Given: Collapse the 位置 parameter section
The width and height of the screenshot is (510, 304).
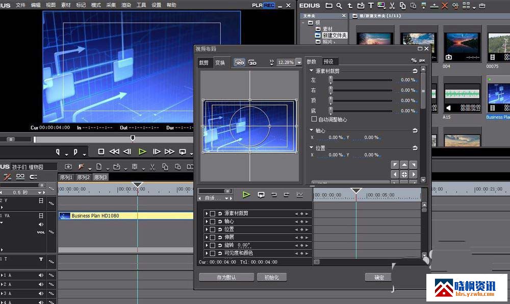Looking at the screenshot, I should (311, 147).
